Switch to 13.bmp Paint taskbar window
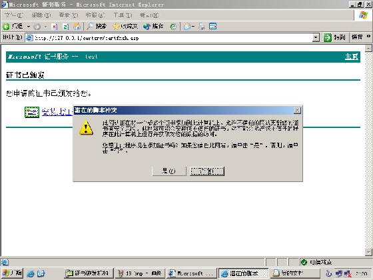The width and height of the screenshot is (373, 280). click(140, 273)
